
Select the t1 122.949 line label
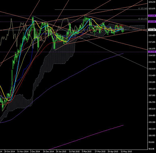[143, 8]
